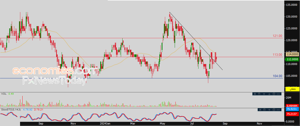This screenshot has height=126, width=300.
Task: Click the Jul date axis label
Action: (x=192, y=124)
